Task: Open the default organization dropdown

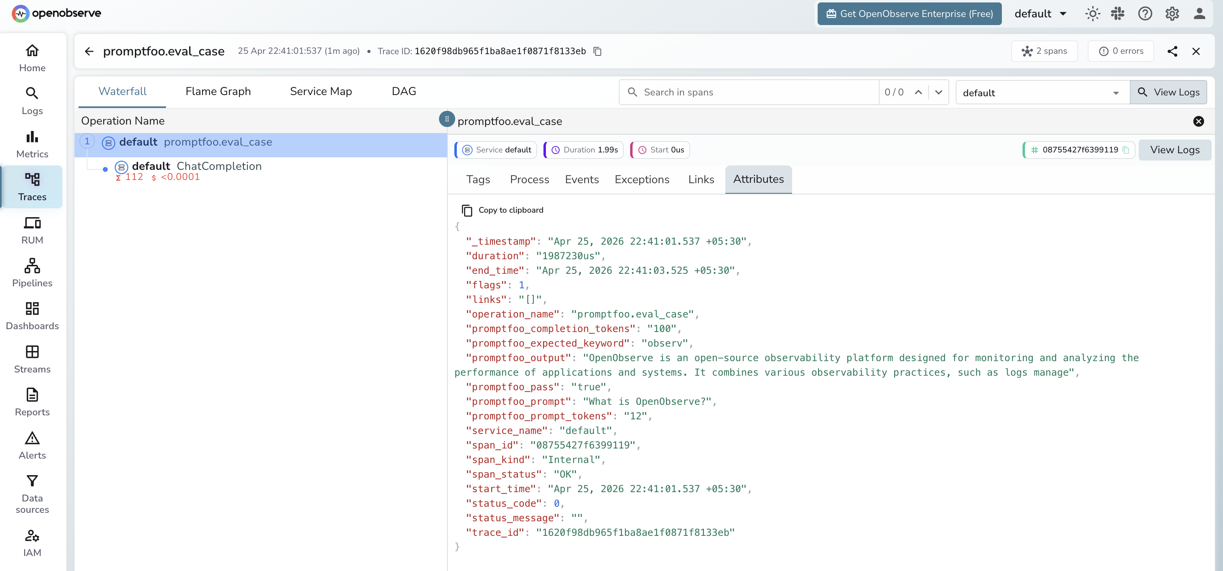Action: 1040,14
